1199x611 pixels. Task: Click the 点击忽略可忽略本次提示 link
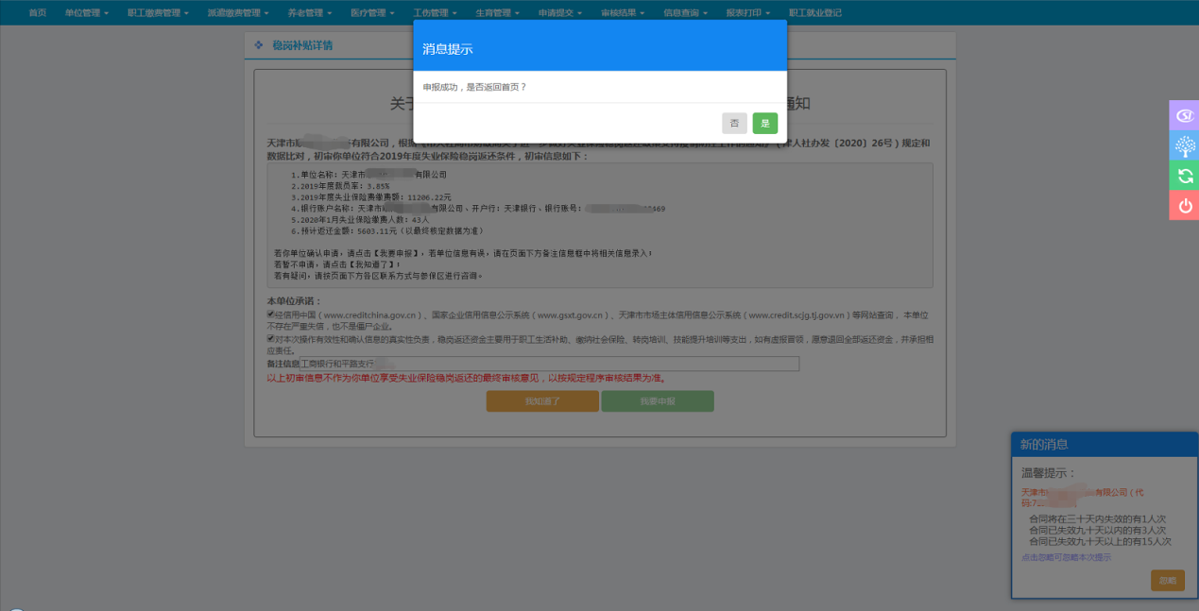pyautogui.click(x=1066, y=557)
